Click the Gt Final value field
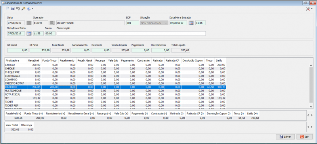The height and width of the screenshot is (144, 317). pyautogui.click(x=40, y=50)
